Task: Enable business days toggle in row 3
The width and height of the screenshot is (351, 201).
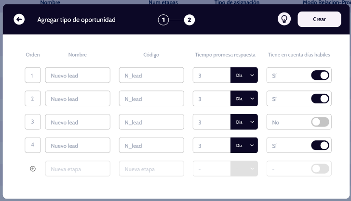Action: tap(320, 122)
